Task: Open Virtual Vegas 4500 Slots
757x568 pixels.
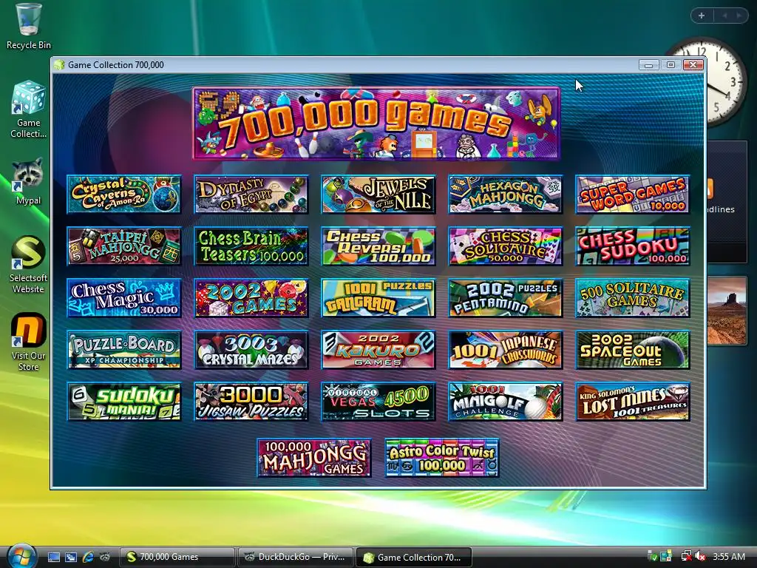Action: 378,402
